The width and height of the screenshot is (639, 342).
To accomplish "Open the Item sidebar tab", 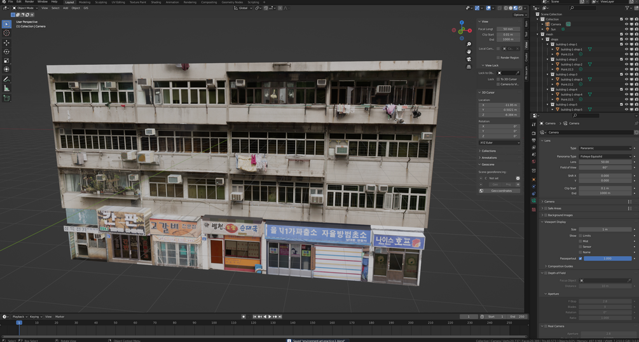I will pyautogui.click(x=526, y=24).
